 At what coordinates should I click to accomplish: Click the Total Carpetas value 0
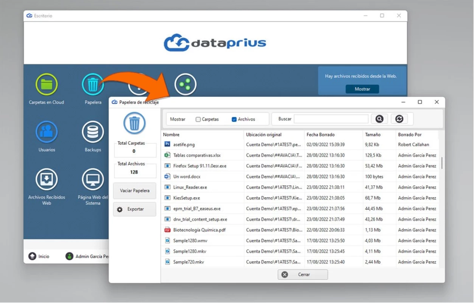tap(134, 151)
